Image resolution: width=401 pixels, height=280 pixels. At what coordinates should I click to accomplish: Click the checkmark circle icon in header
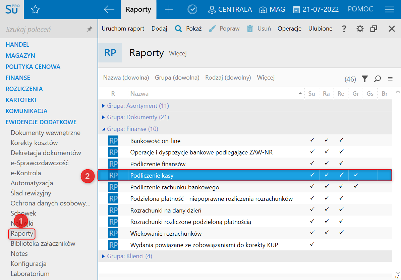point(192,10)
